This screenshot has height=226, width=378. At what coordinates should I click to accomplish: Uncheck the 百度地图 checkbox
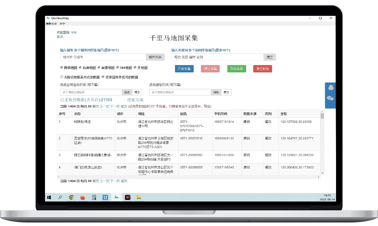[80, 67]
